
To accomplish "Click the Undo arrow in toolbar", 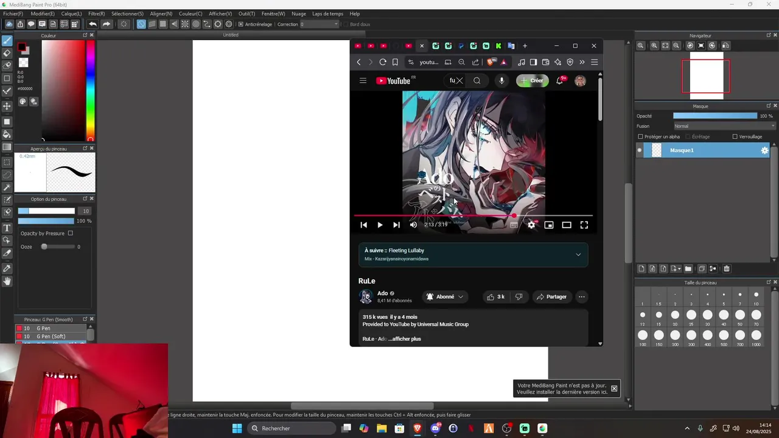I will click(93, 24).
